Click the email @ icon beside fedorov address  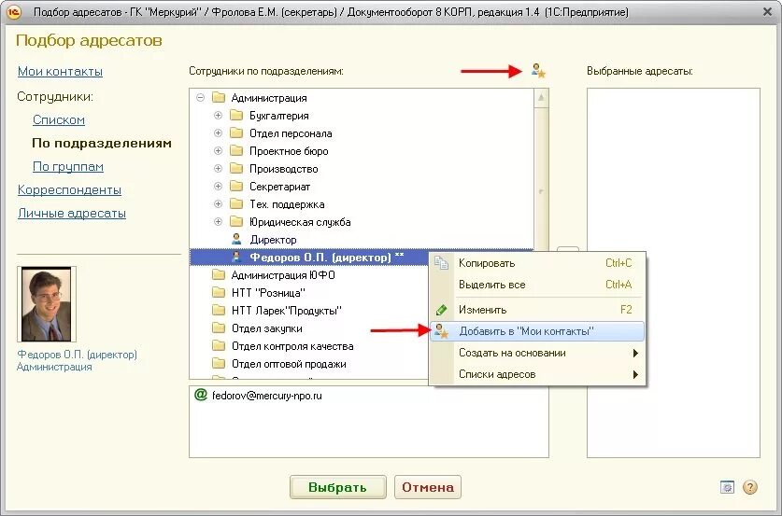coord(201,395)
